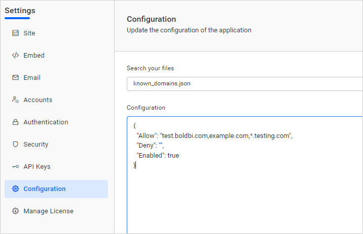Viewport: 363px width, 234px height.
Task: Click the "Search your files" label
Action: point(150,68)
